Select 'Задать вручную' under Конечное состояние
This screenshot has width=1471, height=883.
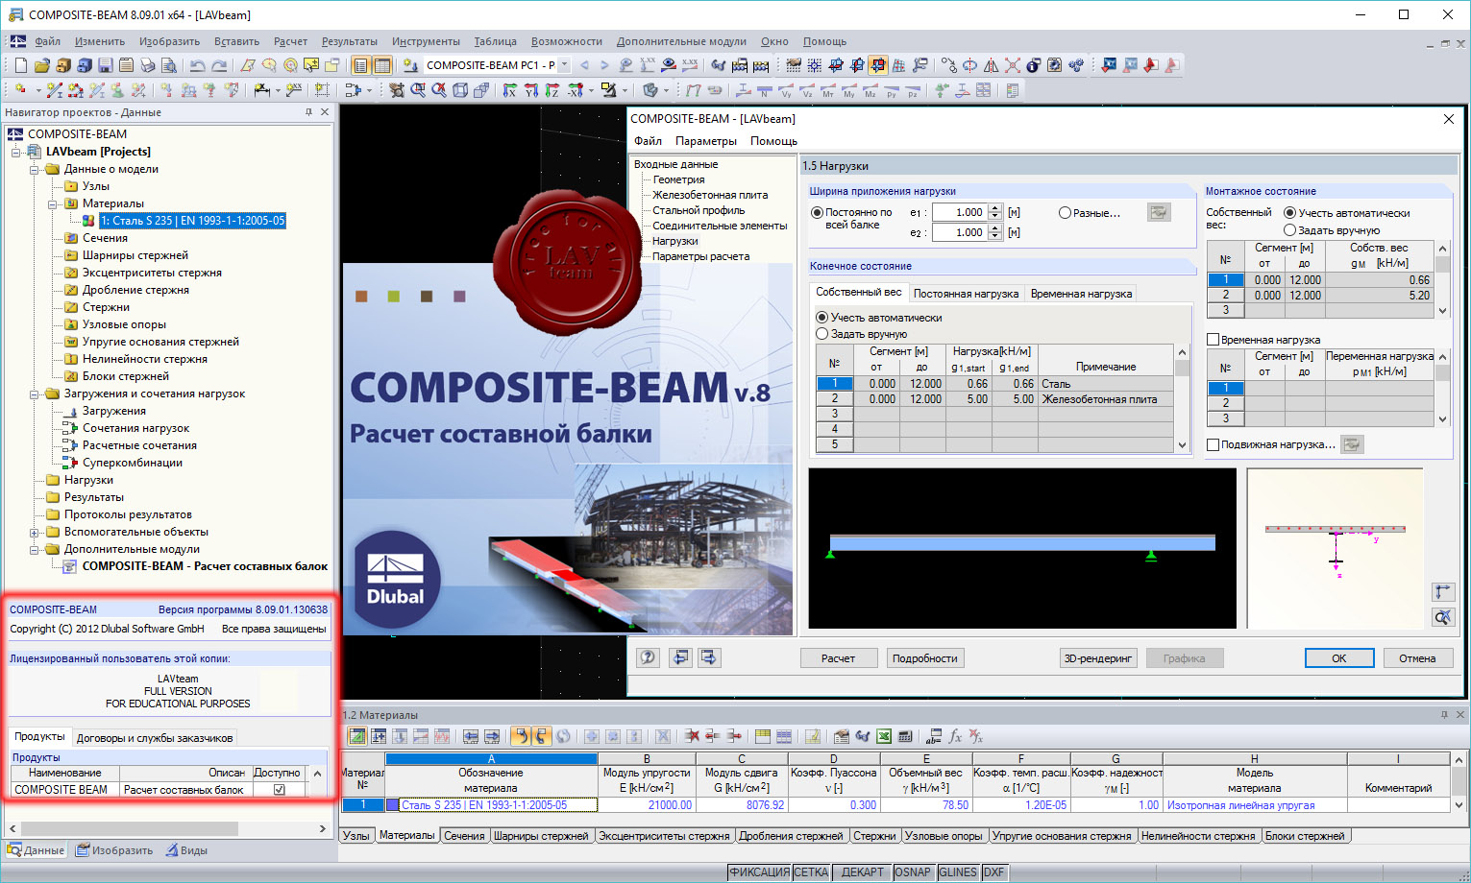click(821, 334)
